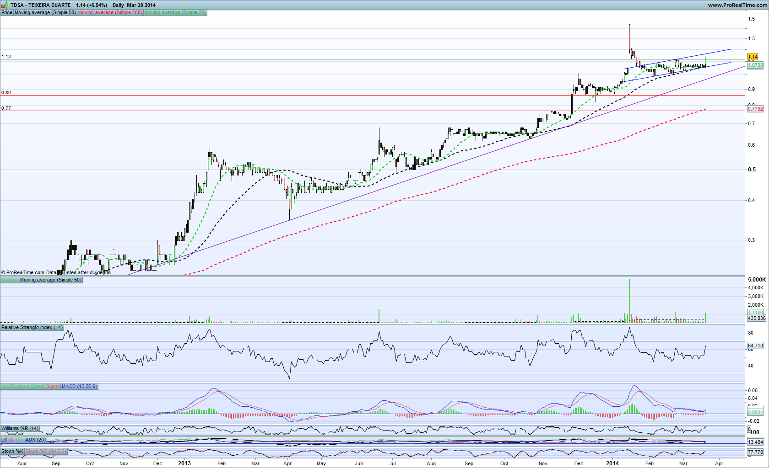Click the 5,000K volume scale label
Image resolution: width=769 pixels, height=468 pixels.
point(757,280)
